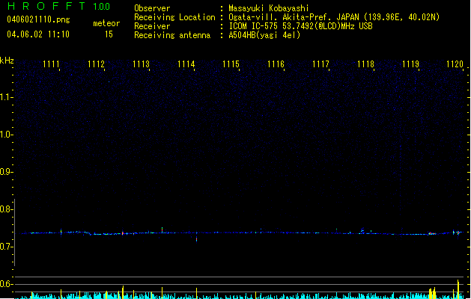Click the 1113 time marker

click(x=142, y=64)
